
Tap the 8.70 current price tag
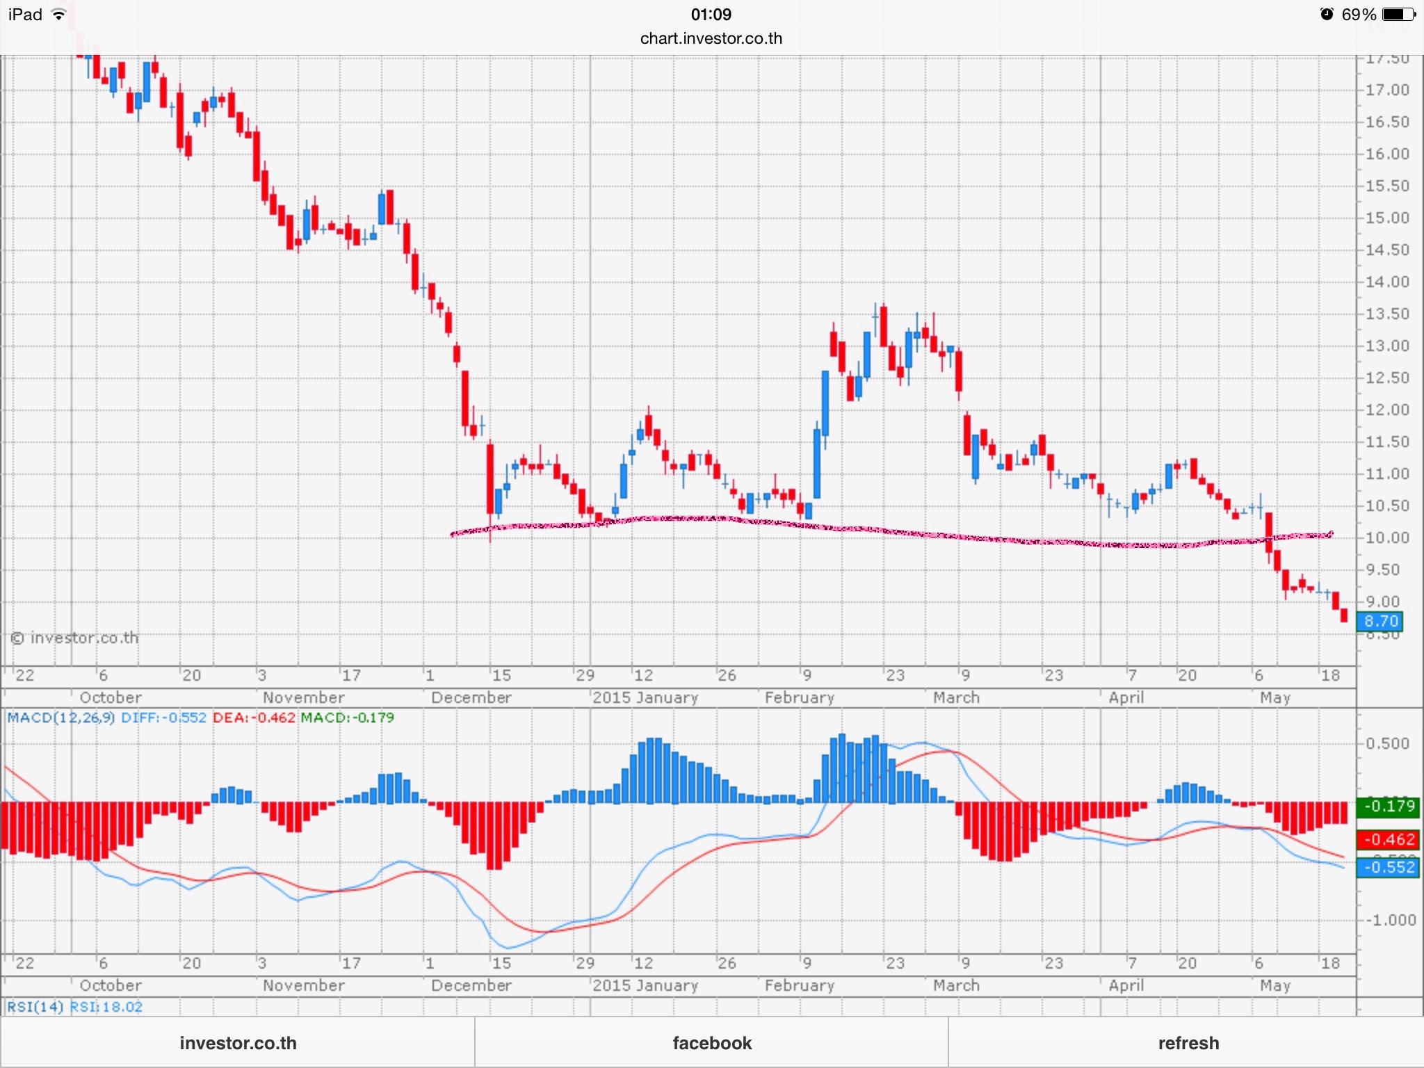pos(1380,621)
